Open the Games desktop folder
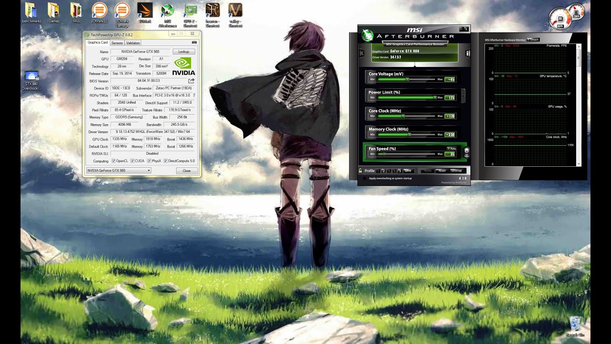This screenshot has width=611, height=344. (54, 12)
